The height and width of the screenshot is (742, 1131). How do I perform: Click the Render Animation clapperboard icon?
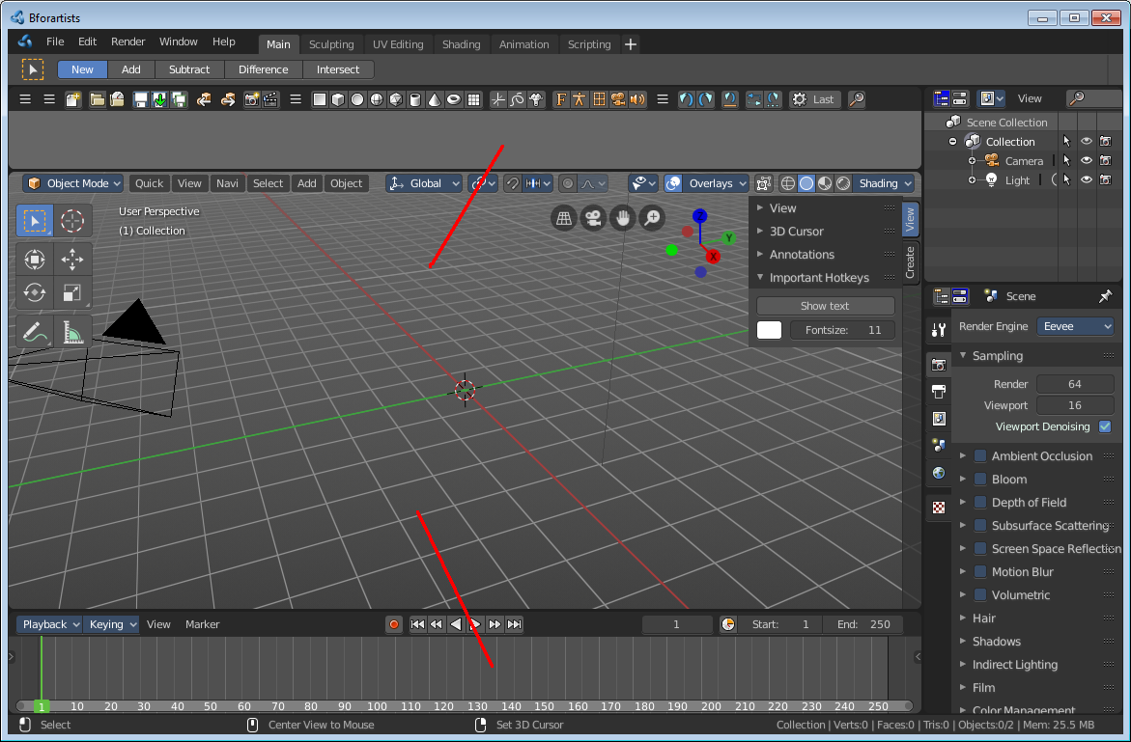[270, 99]
